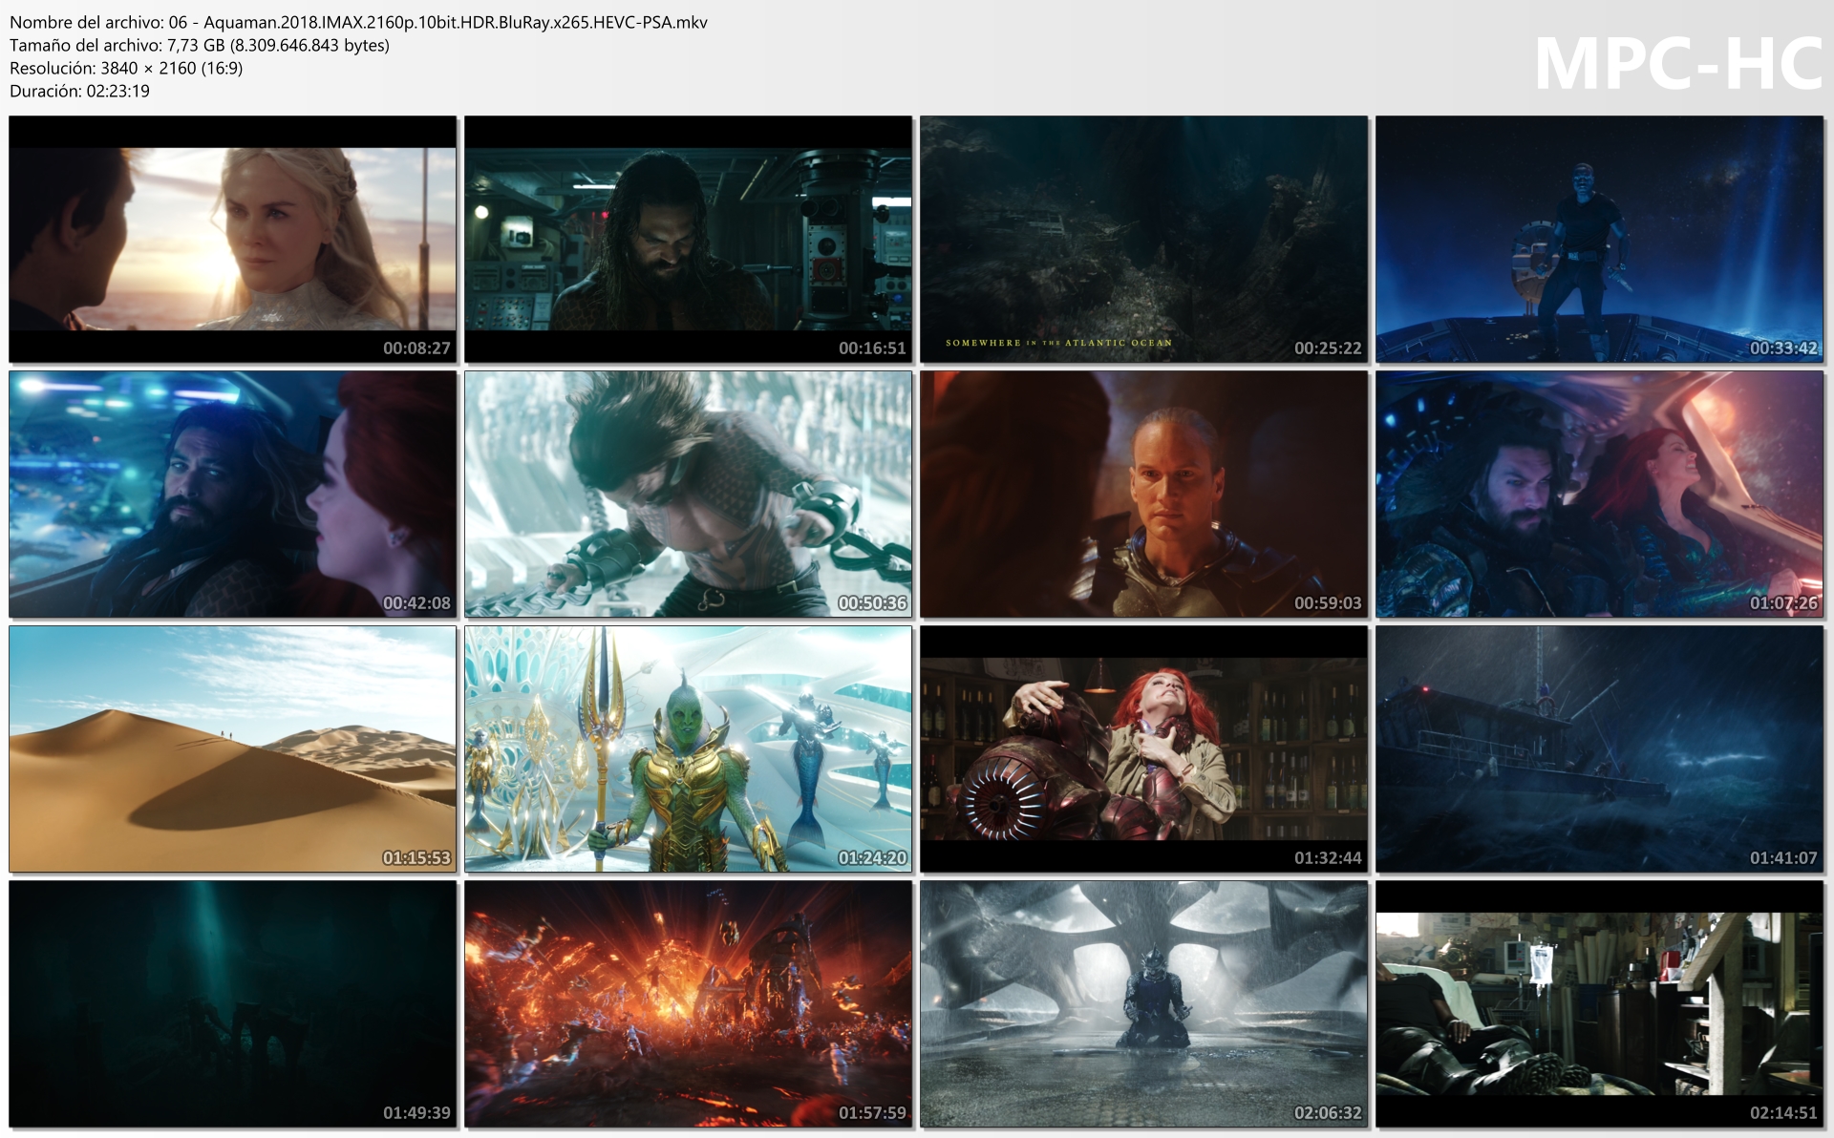Select the thumbnail stamped 00:33:42
This screenshot has width=1834, height=1138.
coord(1600,239)
